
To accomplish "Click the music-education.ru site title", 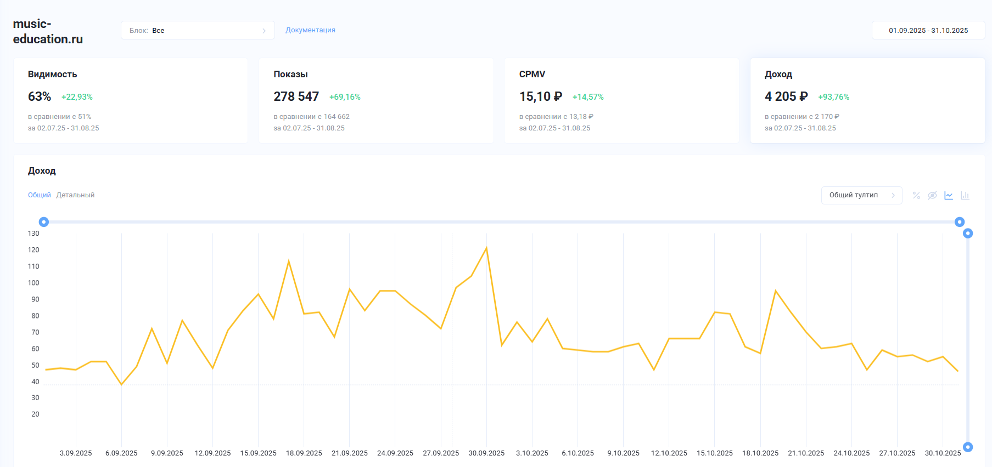I will [x=48, y=31].
